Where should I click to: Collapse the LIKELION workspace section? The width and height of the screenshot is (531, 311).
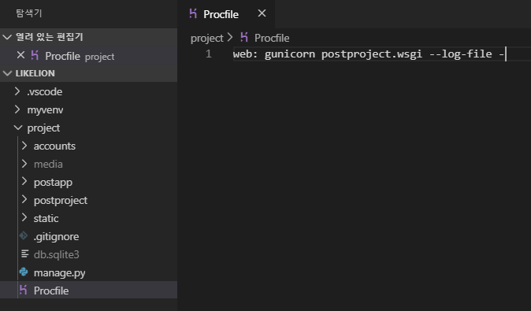click(7, 73)
